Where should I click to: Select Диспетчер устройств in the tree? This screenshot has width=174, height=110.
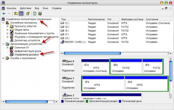click(27, 40)
